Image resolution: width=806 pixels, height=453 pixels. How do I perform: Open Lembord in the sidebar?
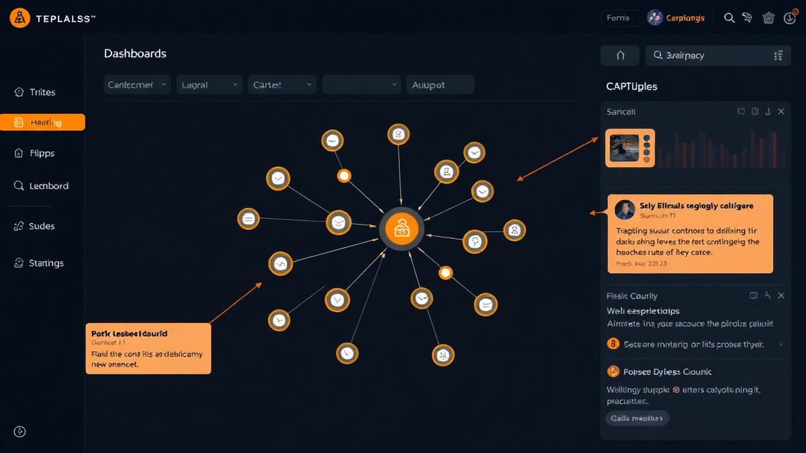[43, 186]
